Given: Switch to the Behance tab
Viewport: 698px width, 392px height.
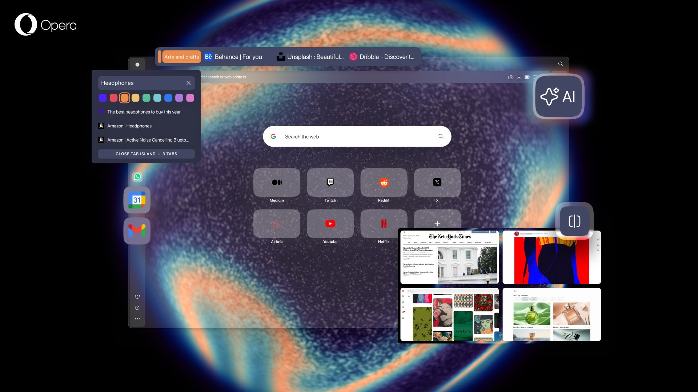Looking at the screenshot, I should (233, 57).
